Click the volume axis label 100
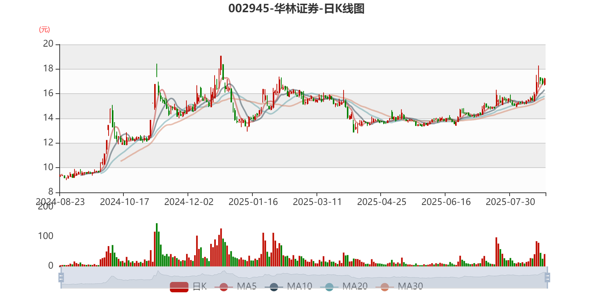The height and width of the screenshot is (296, 593). pos(46,236)
